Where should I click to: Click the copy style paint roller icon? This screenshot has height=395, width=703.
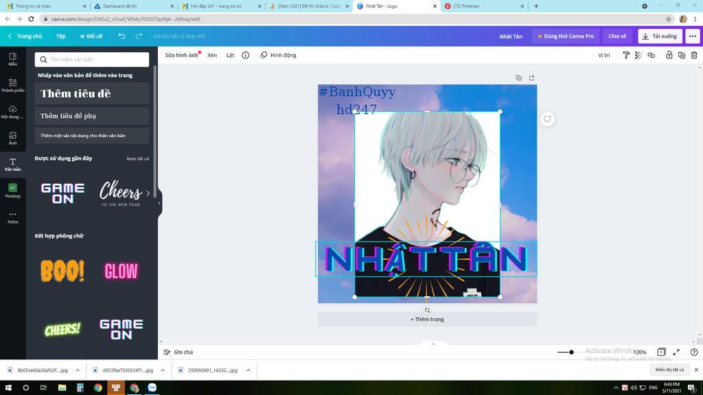coord(626,55)
